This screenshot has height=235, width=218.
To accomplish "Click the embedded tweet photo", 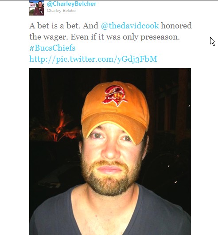I will click(x=110, y=151).
